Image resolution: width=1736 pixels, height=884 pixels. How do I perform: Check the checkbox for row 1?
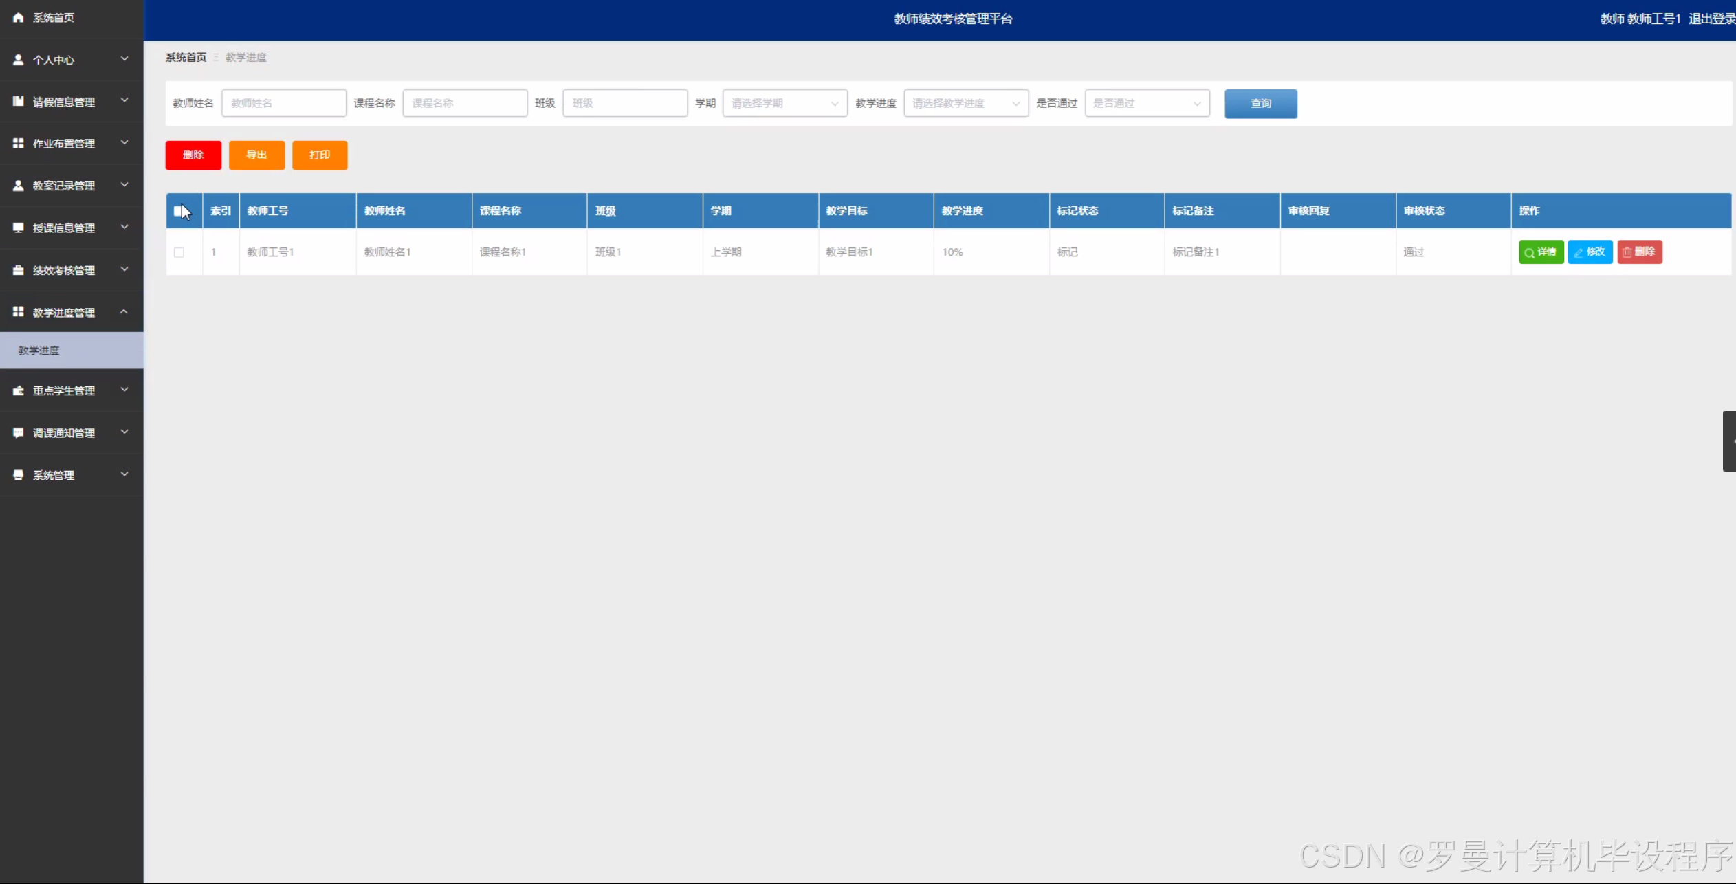pos(179,252)
